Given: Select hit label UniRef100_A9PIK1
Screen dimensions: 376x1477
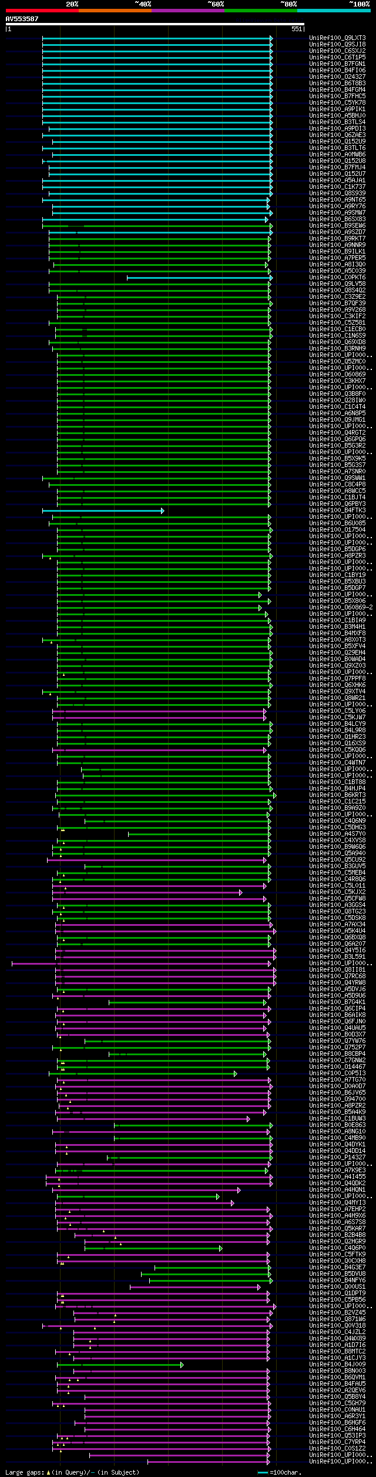Looking at the screenshot, I should point(337,109).
